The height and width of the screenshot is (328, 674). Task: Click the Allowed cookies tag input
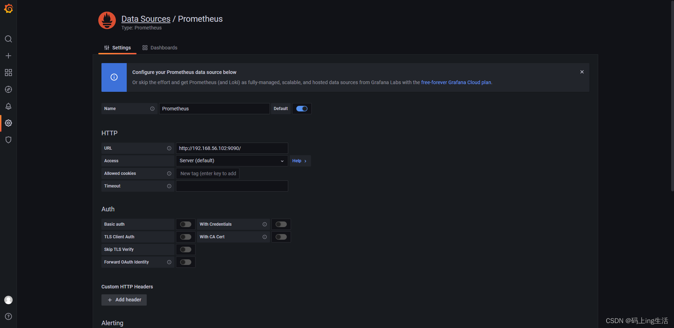(208, 173)
